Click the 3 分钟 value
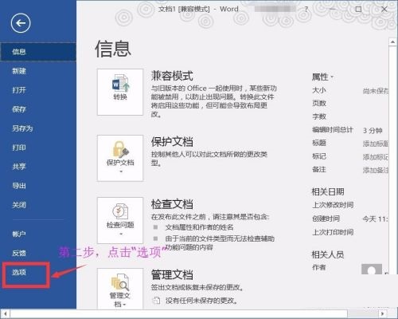The image size is (398, 319). tap(373, 131)
